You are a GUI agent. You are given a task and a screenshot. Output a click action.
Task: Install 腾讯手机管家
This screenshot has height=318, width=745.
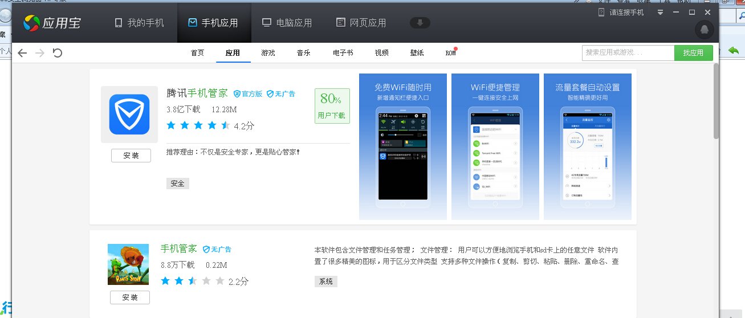[131, 156]
